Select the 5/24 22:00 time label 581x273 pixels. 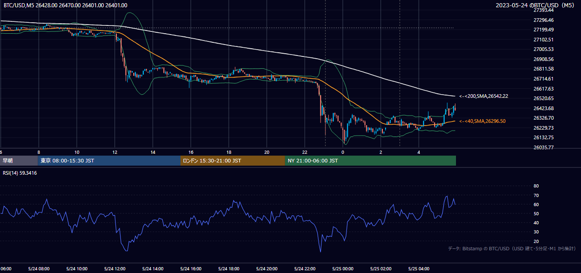305,269
